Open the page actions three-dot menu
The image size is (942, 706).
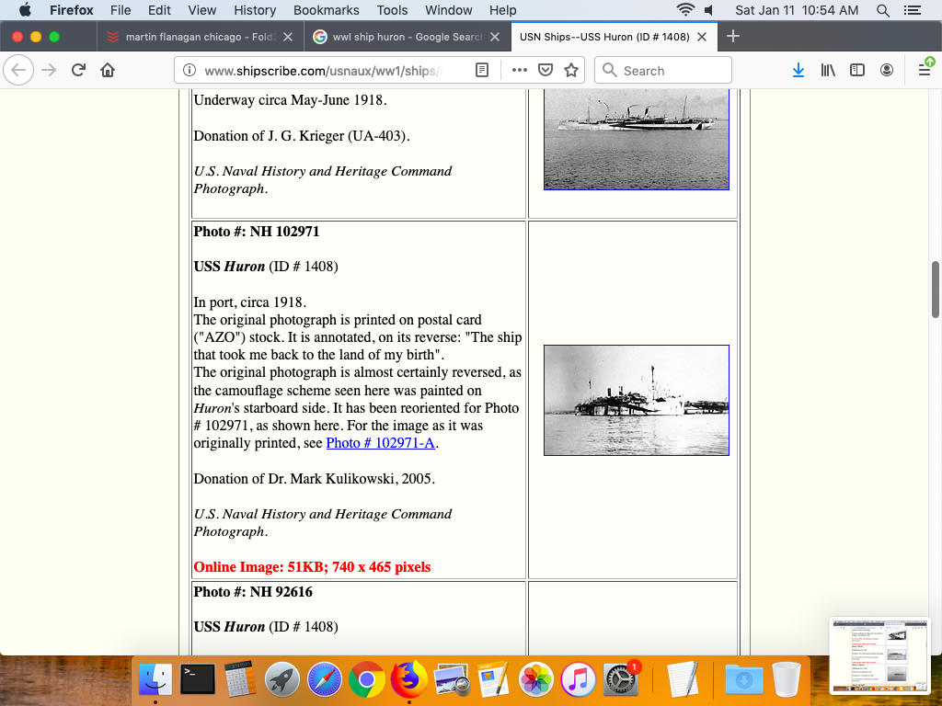520,71
